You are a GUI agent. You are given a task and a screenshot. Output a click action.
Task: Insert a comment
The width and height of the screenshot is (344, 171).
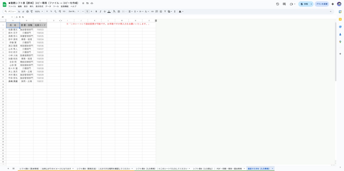(x=157, y=11)
